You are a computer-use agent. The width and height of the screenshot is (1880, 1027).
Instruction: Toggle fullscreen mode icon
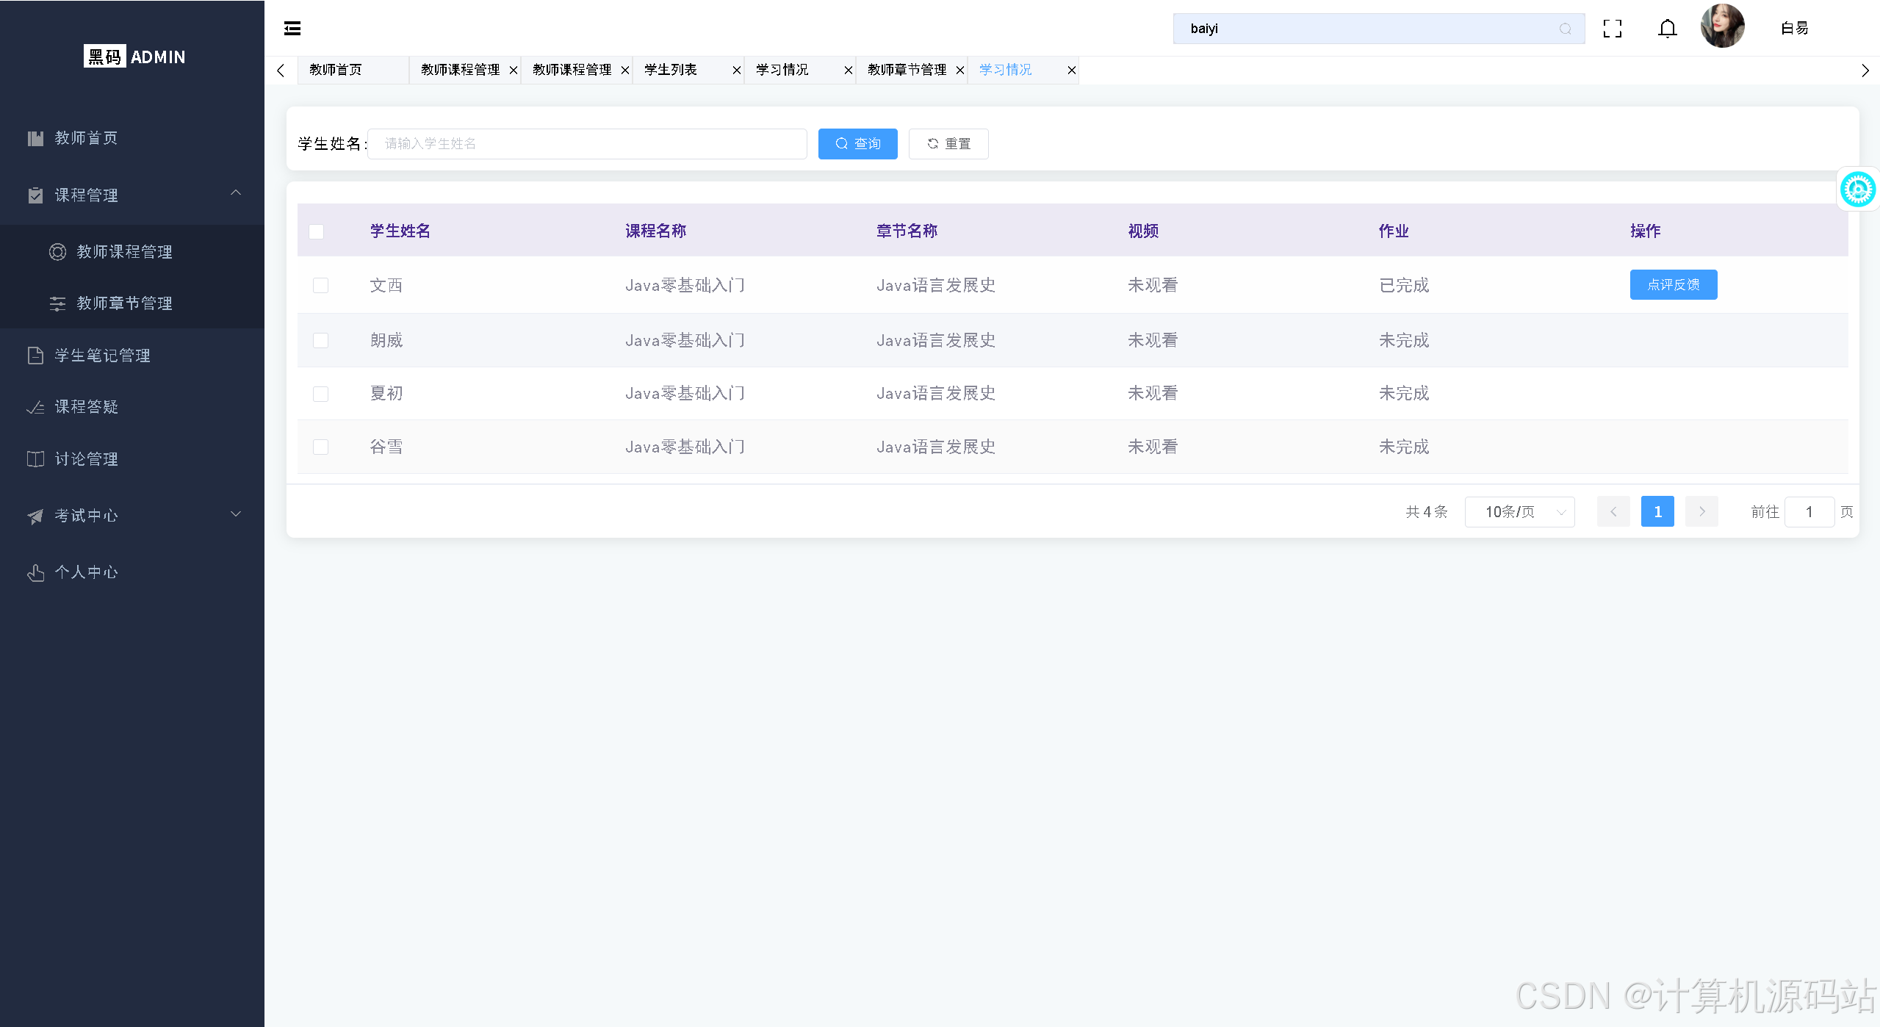coord(1612,29)
